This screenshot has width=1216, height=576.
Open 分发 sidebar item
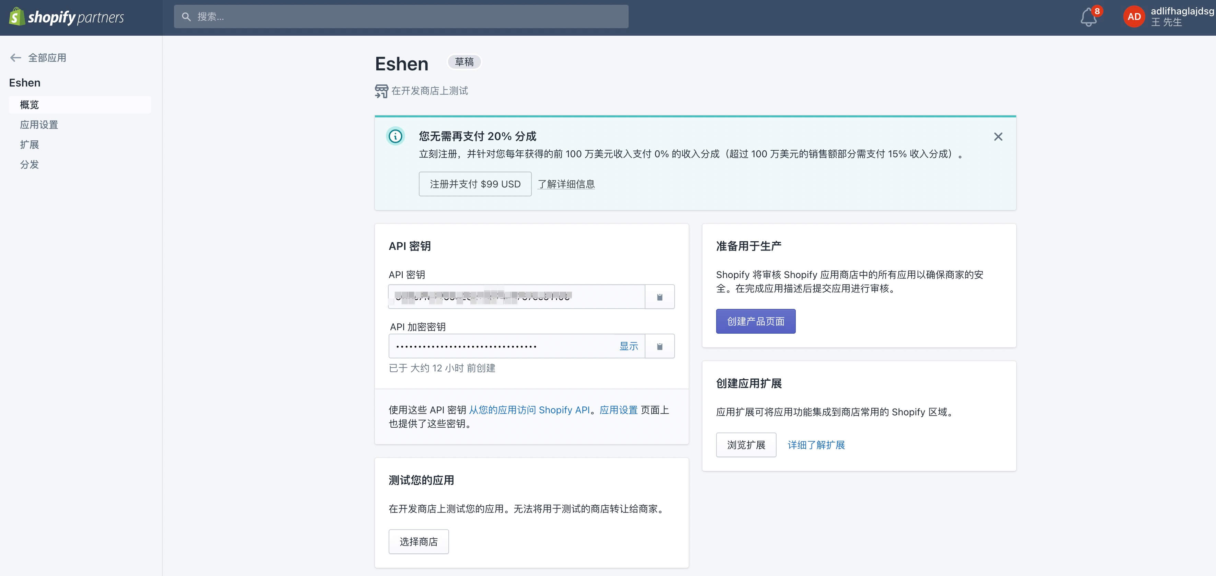point(29,164)
